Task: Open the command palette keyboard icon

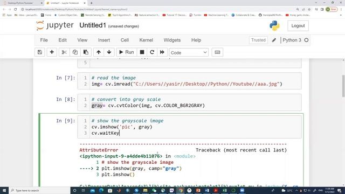Action: coord(217,52)
